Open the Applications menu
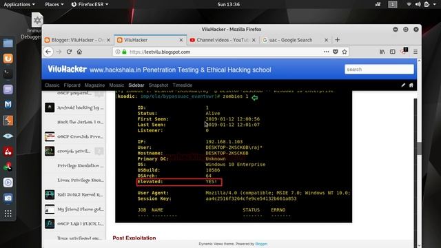The image size is (441, 248). tap(19, 5)
